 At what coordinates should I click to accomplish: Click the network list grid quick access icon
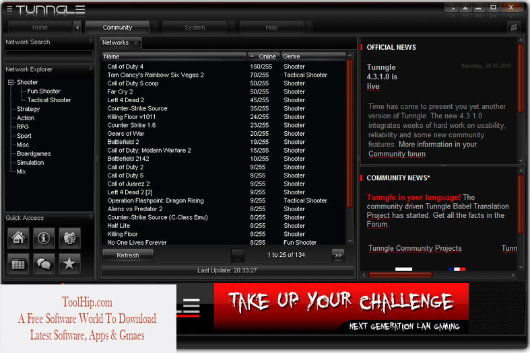pyautogui.click(x=18, y=264)
